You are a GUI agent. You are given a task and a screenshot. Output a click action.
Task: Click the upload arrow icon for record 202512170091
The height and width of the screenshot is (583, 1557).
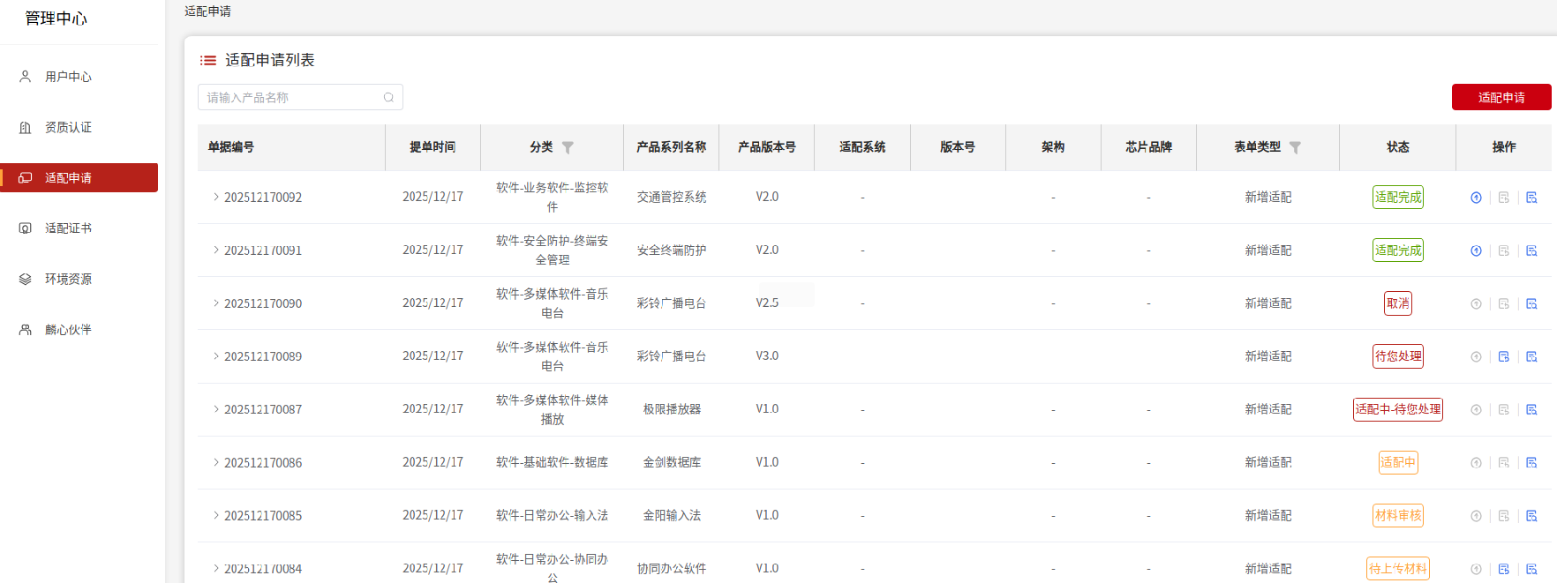(1476, 250)
